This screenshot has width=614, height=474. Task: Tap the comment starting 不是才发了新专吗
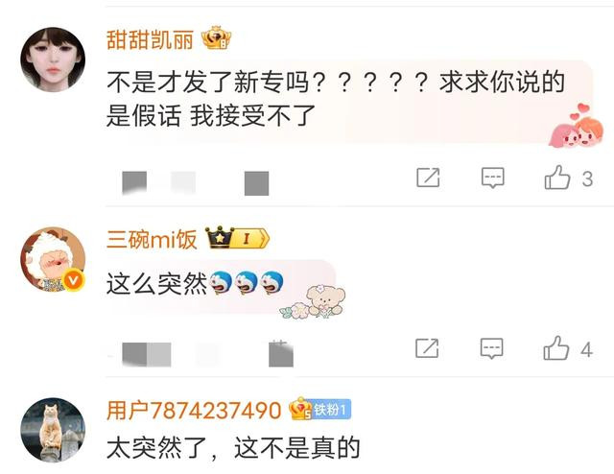[336, 99]
